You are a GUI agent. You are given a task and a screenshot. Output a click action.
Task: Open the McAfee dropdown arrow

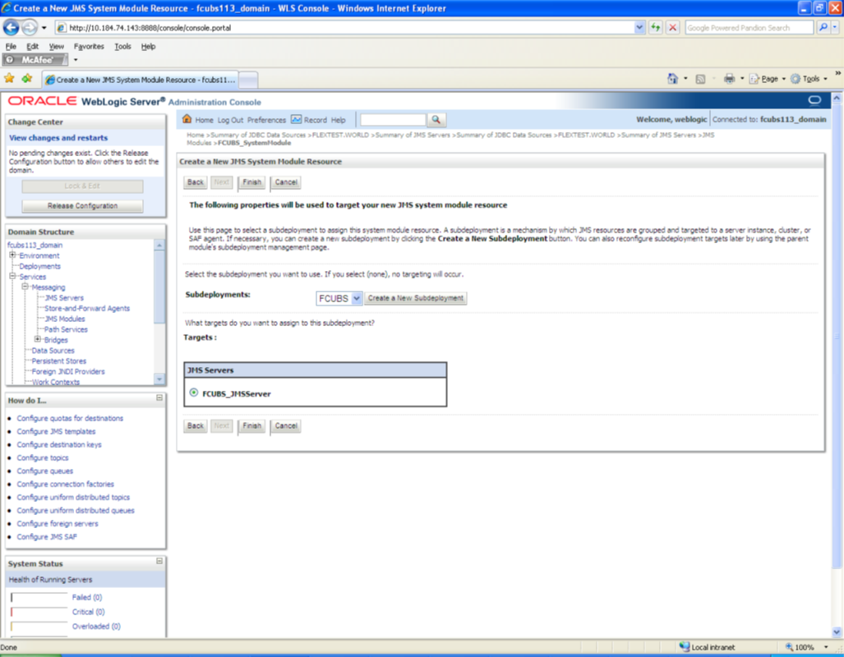tap(76, 60)
